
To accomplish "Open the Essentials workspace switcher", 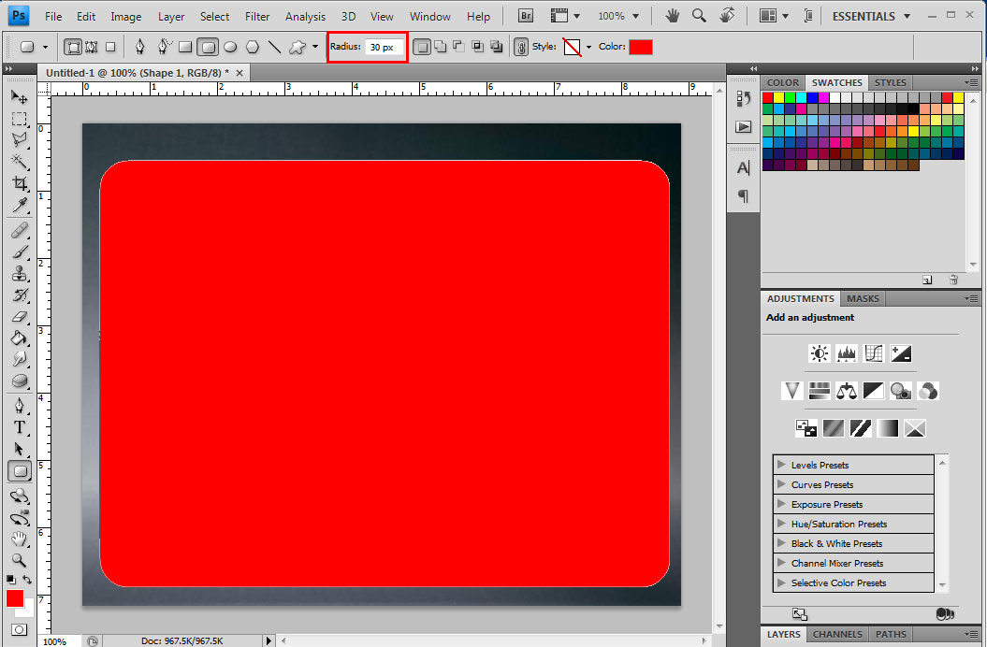I will (x=865, y=16).
